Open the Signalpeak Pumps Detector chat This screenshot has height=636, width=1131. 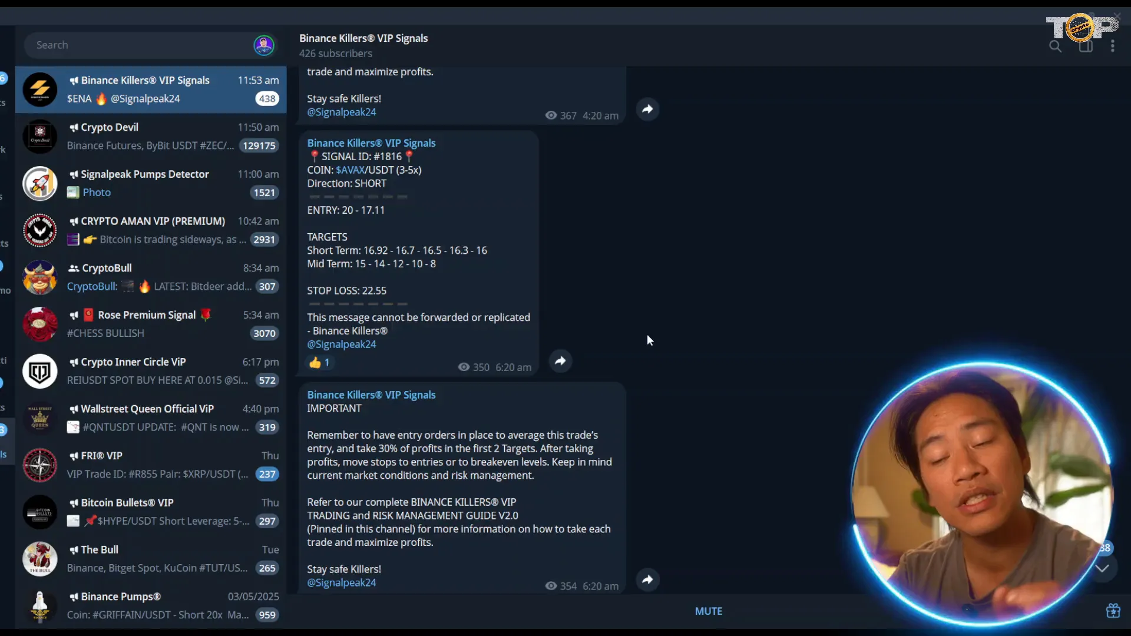coord(151,183)
